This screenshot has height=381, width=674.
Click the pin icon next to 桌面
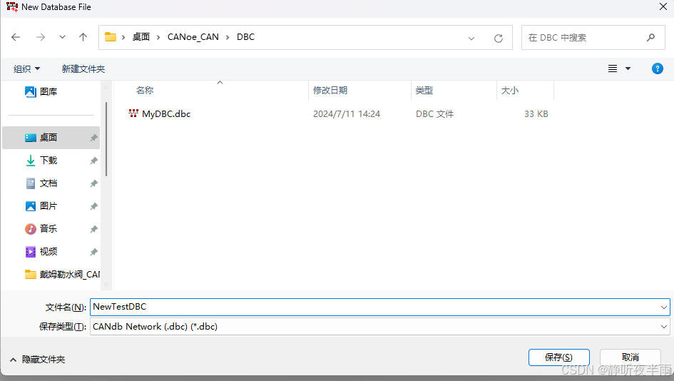[93, 138]
